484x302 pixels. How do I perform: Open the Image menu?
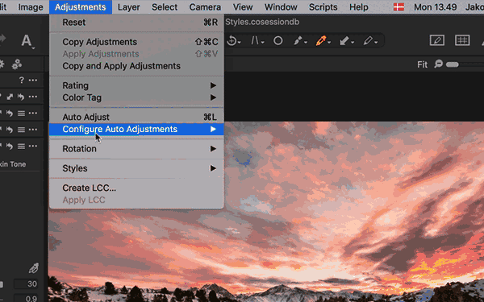click(x=31, y=6)
